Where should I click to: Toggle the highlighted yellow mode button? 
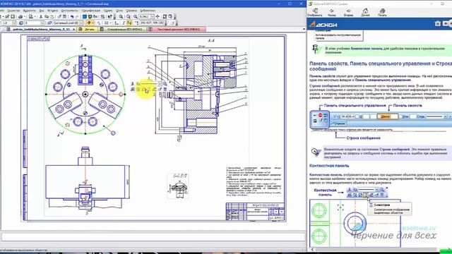(130, 23)
